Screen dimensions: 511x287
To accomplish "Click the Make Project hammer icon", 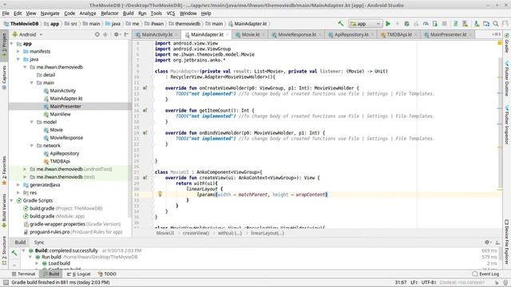I will (x=341, y=23).
